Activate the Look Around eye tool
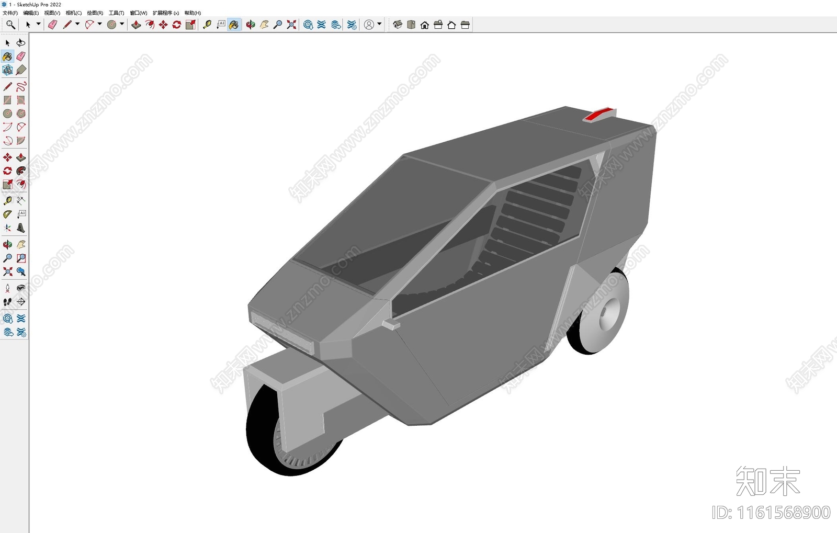This screenshot has width=837, height=533. pos(21,288)
